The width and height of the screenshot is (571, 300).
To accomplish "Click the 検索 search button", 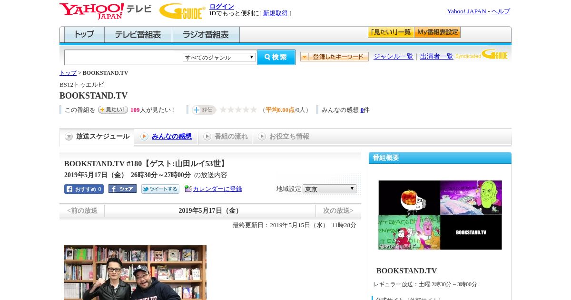I will pos(276,57).
